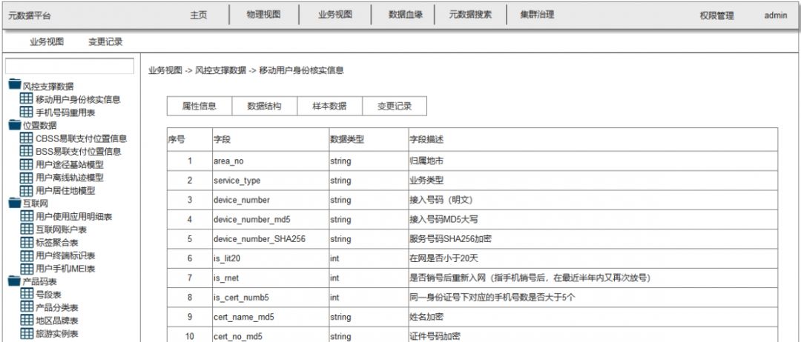The height and width of the screenshot is (342, 801).
Task: Select 手机号码重用表 tree item
Action: (x=65, y=112)
